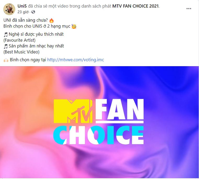Open the MTV FAN CHOICE 2021 playlist link
This screenshot has height=179, width=199.
[x=136, y=6]
